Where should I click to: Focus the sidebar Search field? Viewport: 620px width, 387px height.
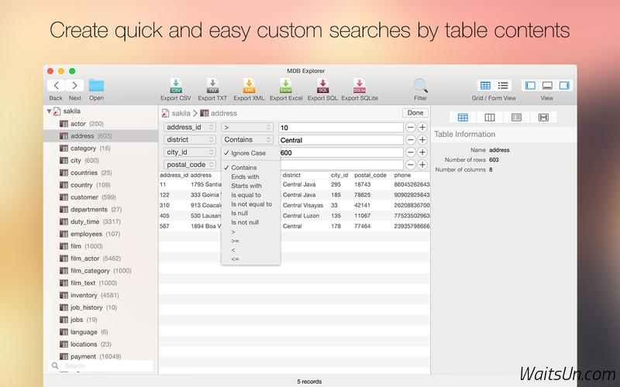click(x=101, y=365)
